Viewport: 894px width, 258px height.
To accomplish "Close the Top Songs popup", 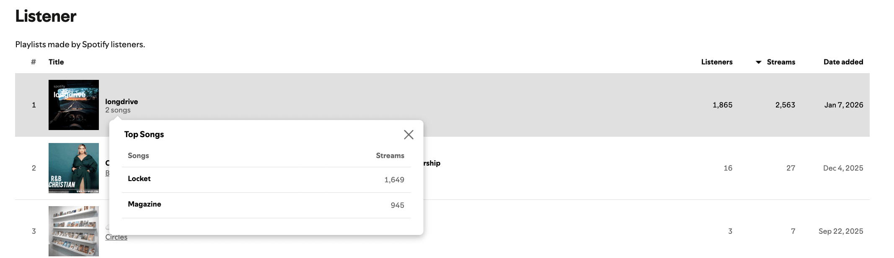I will pyautogui.click(x=408, y=135).
